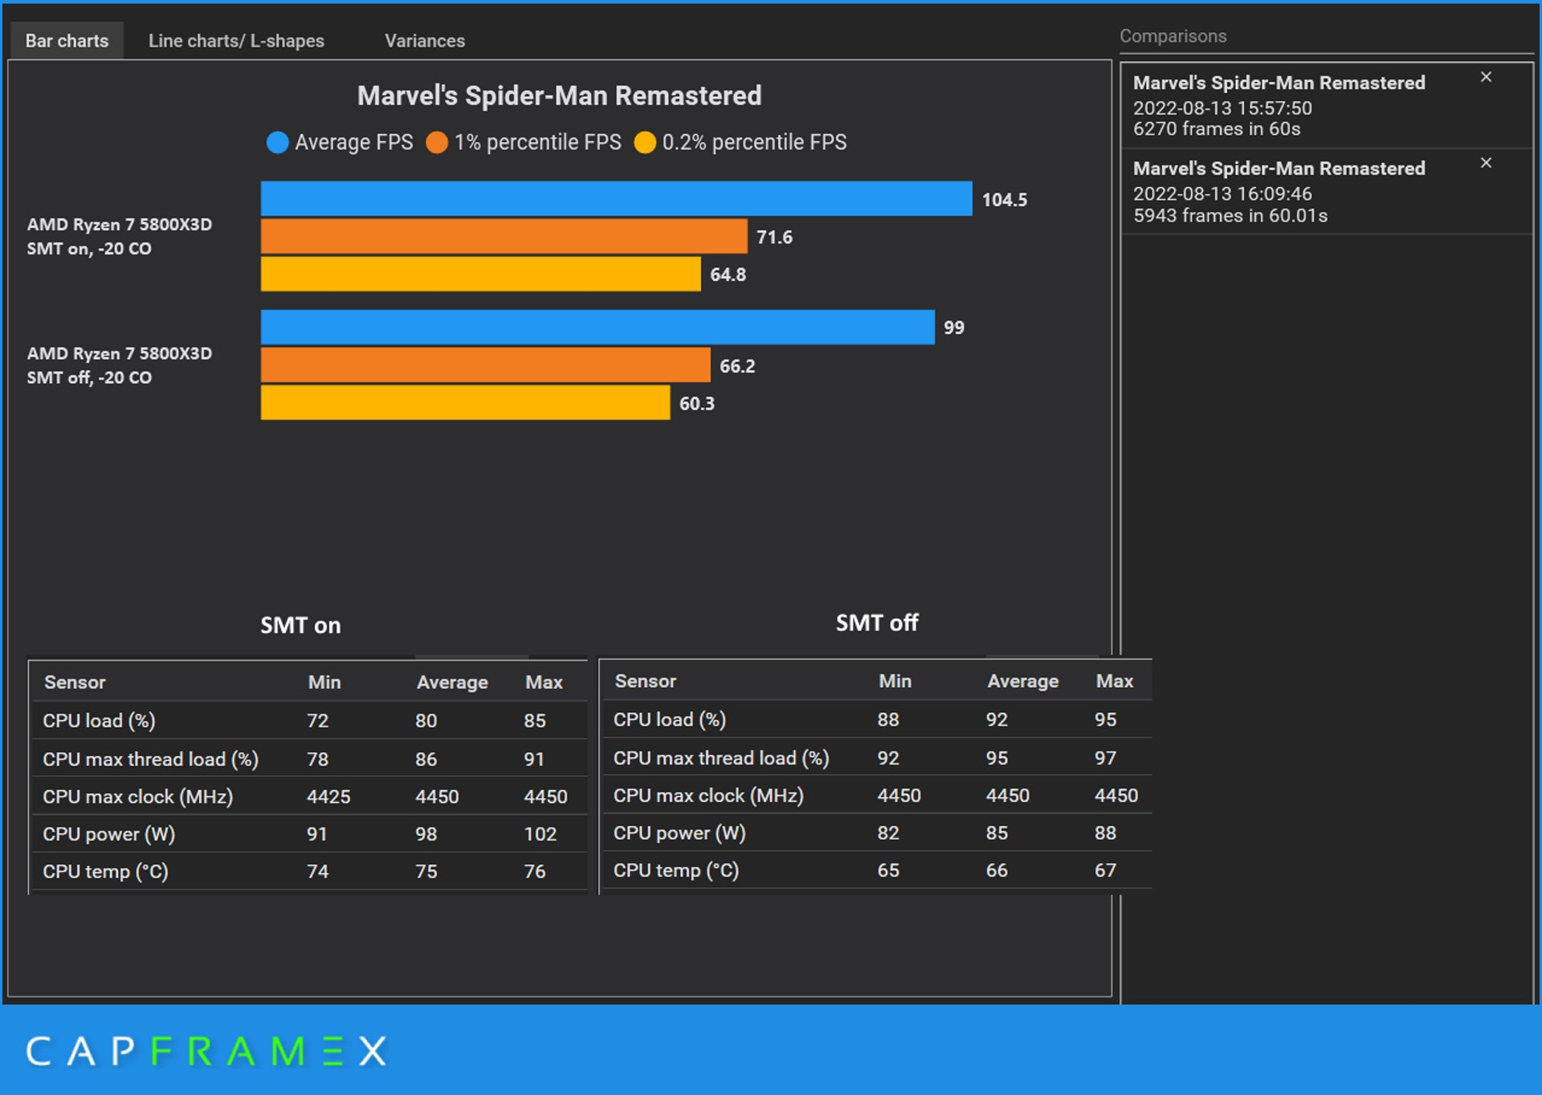Sort SMT off table by Max column
The width and height of the screenshot is (1542, 1095).
(1114, 682)
